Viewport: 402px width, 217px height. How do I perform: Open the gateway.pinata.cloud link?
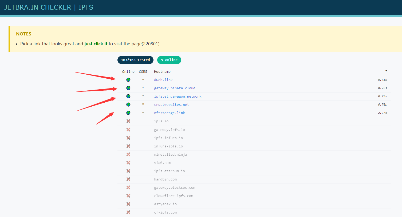click(175, 88)
